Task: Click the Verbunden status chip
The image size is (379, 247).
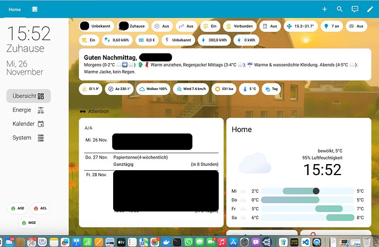Action: tap(238, 26)
